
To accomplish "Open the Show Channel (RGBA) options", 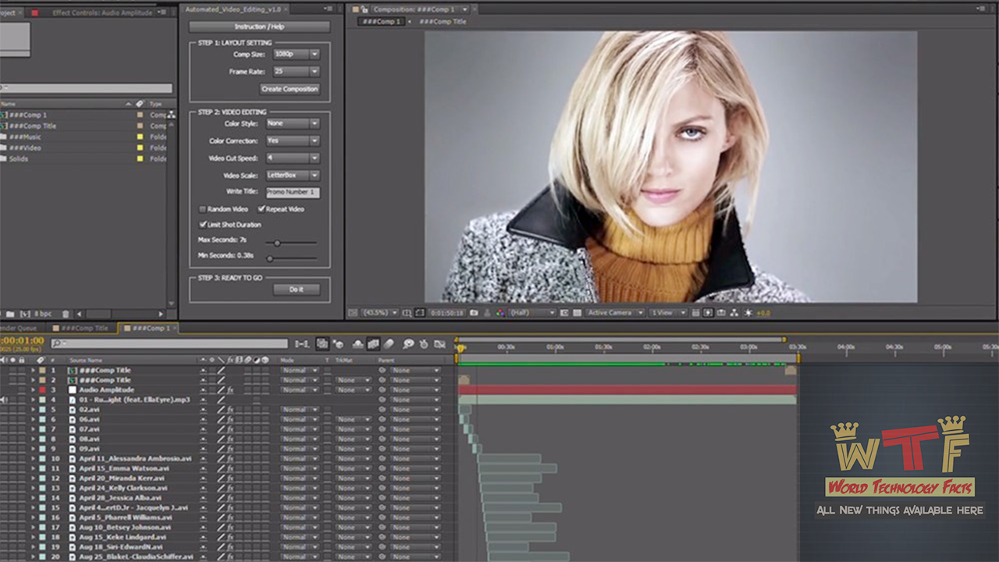I will click(x=499, y=312).
